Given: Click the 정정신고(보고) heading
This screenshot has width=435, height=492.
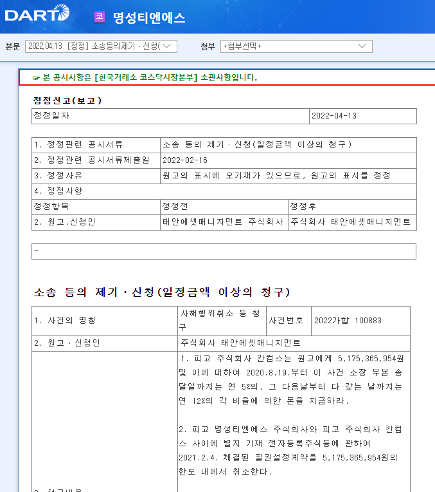Looking at the screenshot, I should click(x=67, y=100).
